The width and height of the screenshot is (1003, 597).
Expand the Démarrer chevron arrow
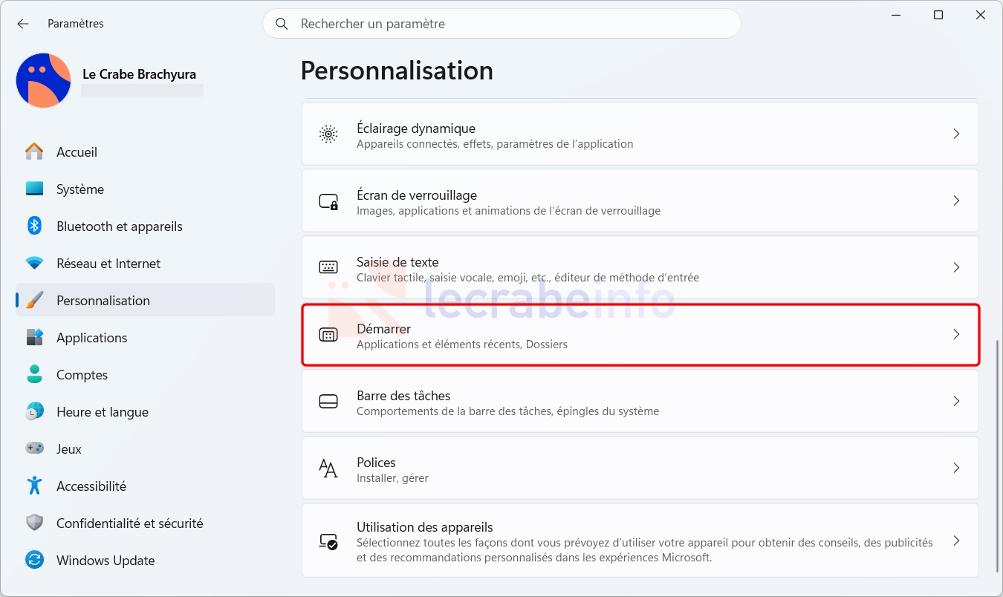click(x=956, y=335)
